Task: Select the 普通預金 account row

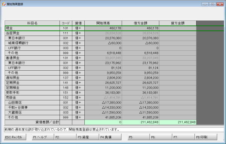Action: click(101, 58)
